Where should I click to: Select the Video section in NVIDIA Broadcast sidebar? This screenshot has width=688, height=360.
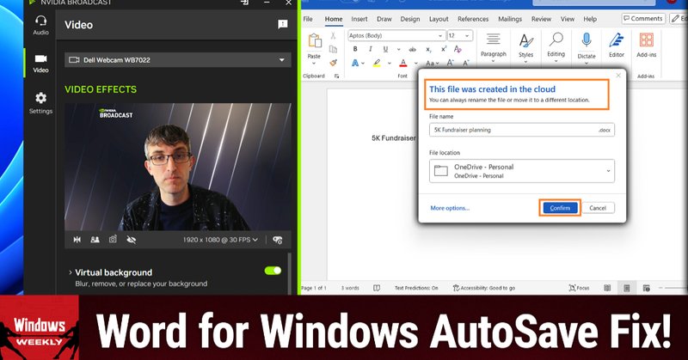point(40,64)
